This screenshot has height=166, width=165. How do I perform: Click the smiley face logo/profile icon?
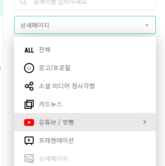click(x=29, y=68)
